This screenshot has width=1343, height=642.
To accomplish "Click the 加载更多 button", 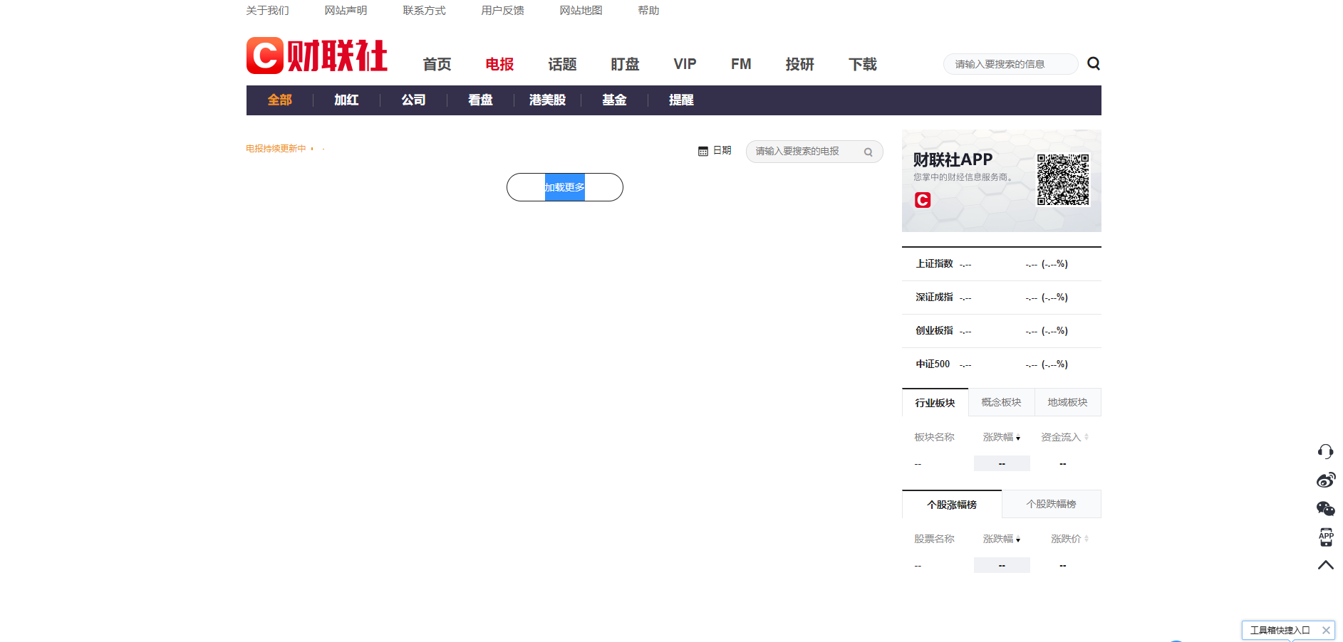I will pos(565,187).
